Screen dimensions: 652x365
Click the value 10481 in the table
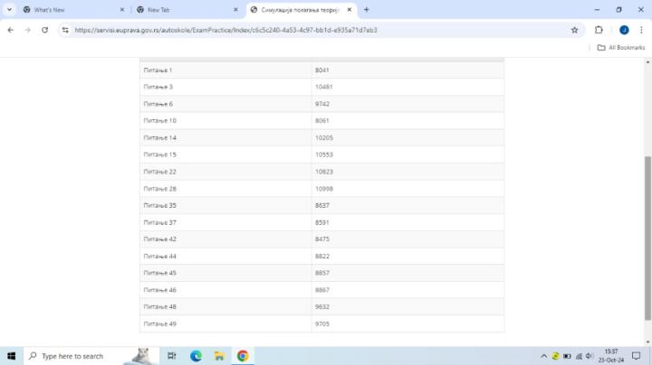pyautogui.click(x=323, y=87)
